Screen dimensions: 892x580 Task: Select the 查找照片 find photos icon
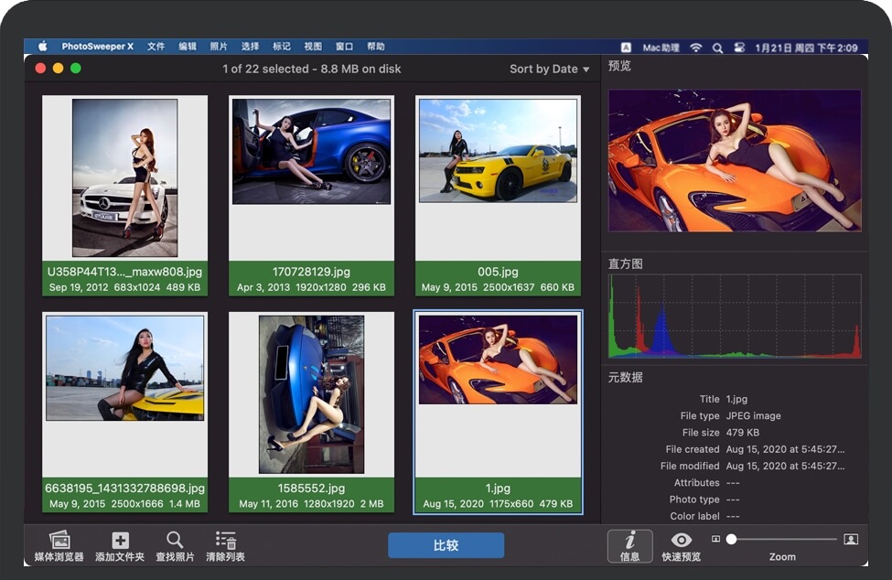click(x=174, y=540)
